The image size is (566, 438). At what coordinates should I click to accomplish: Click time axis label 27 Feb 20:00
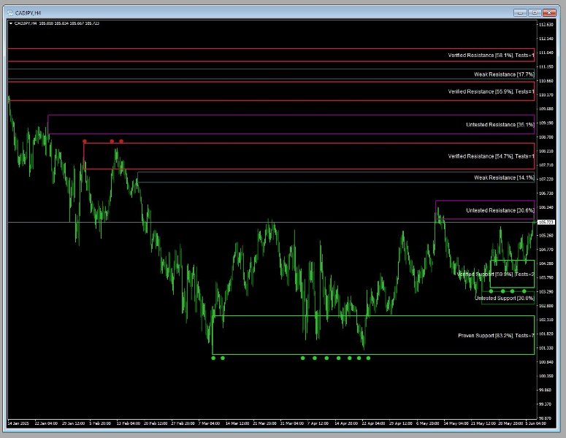183,423
